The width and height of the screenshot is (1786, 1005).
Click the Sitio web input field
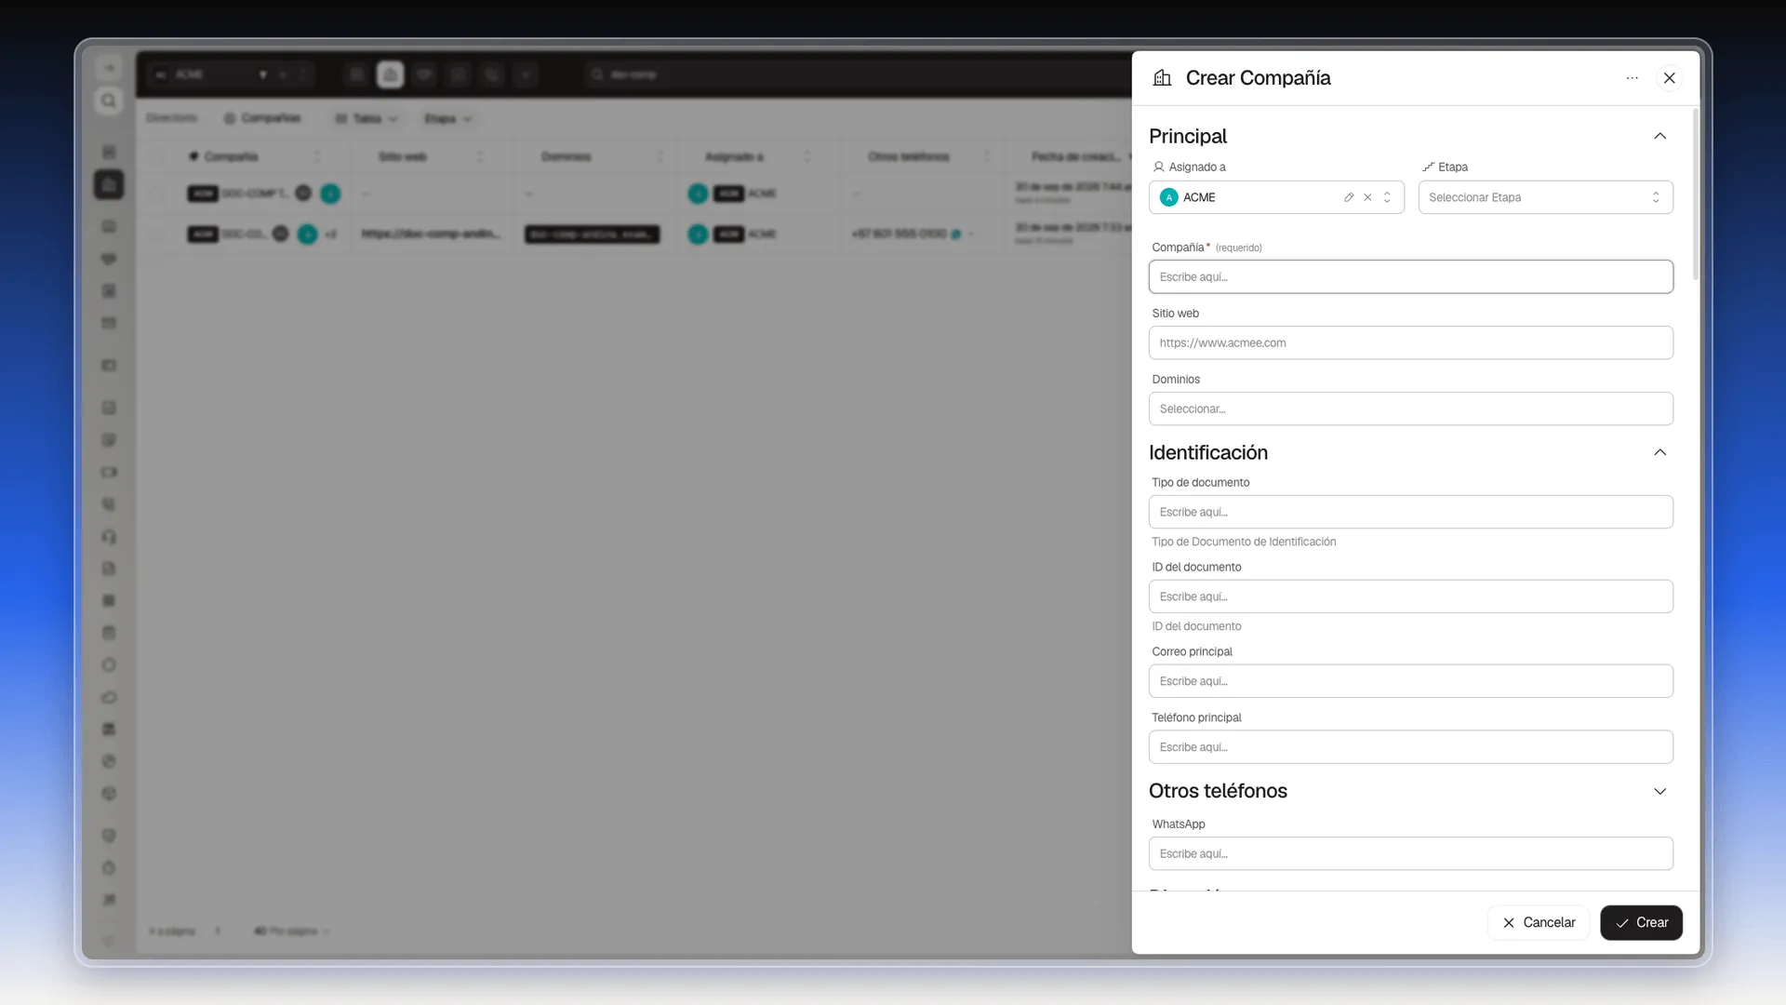[x=1410, y=343]
